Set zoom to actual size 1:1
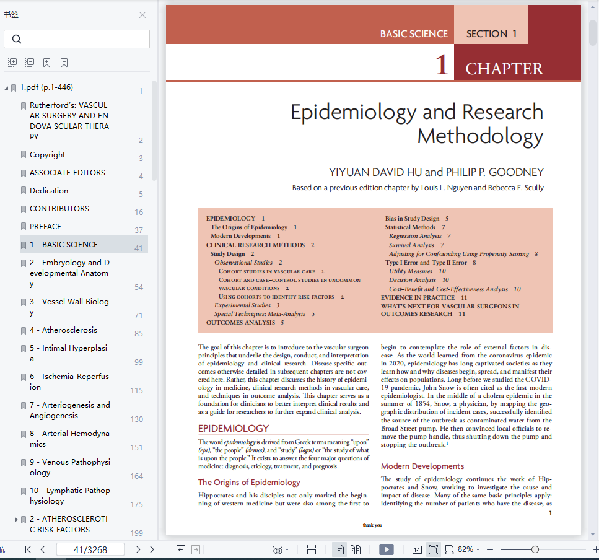Viewport: 599px width, 560px height. (x=417, y=549)
